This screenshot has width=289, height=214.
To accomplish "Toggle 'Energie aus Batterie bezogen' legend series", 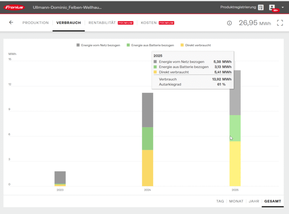I will click(150, 45).
